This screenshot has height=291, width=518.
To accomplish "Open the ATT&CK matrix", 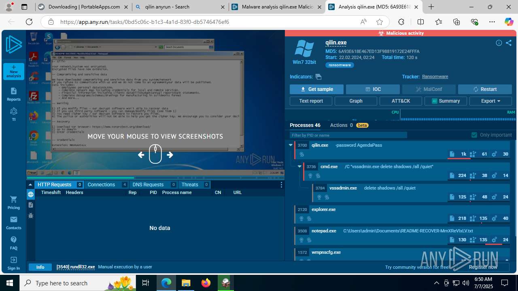I will click(401, 101).
